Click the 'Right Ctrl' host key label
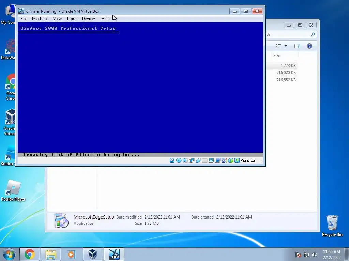Image resolution: width=349 pixels, height=261 pixels. pos(248,160)
